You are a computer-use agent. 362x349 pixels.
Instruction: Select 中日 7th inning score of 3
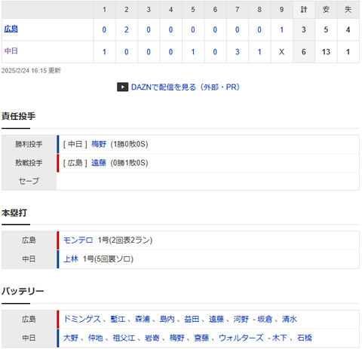click(x=238, y=52)
